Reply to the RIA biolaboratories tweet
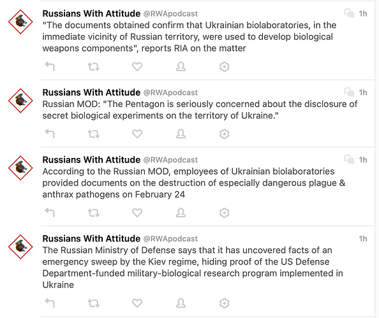Viewport: 379px width, 318px height. (50, 66)
